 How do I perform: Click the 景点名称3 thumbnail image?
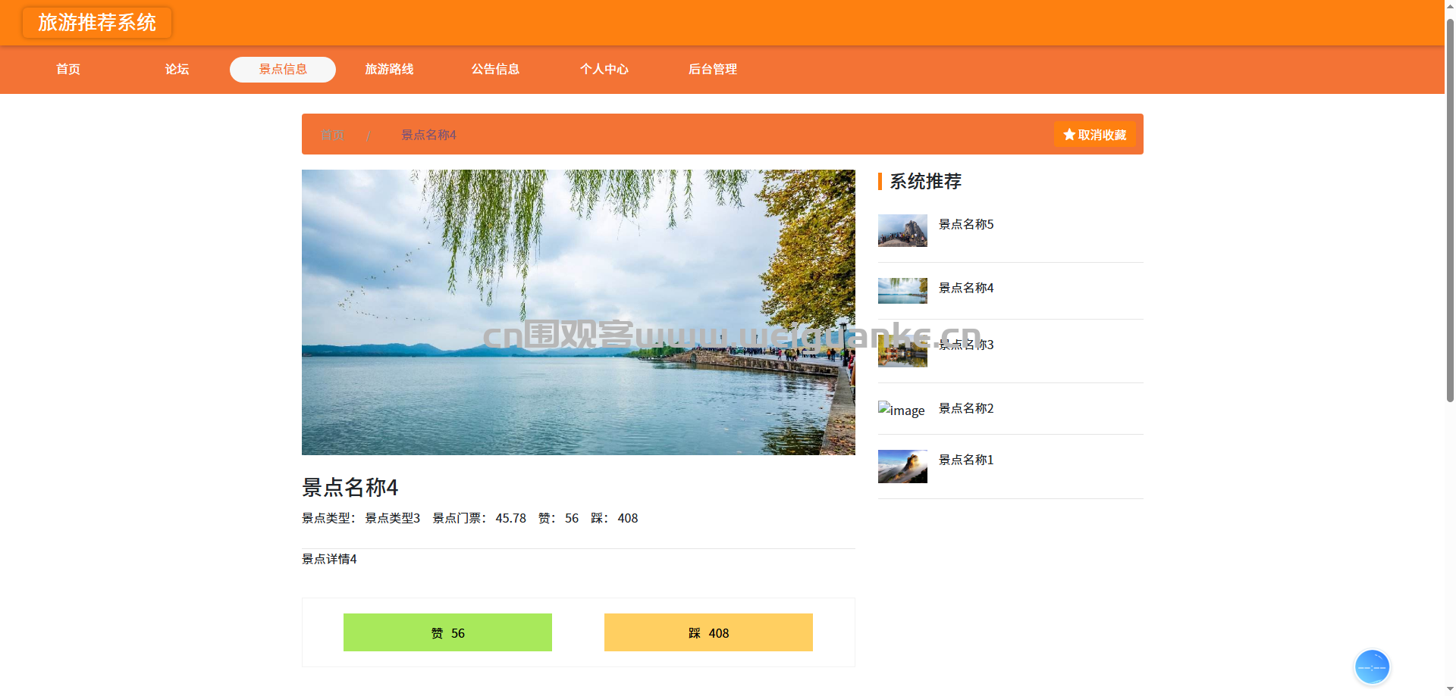[902, 351]
